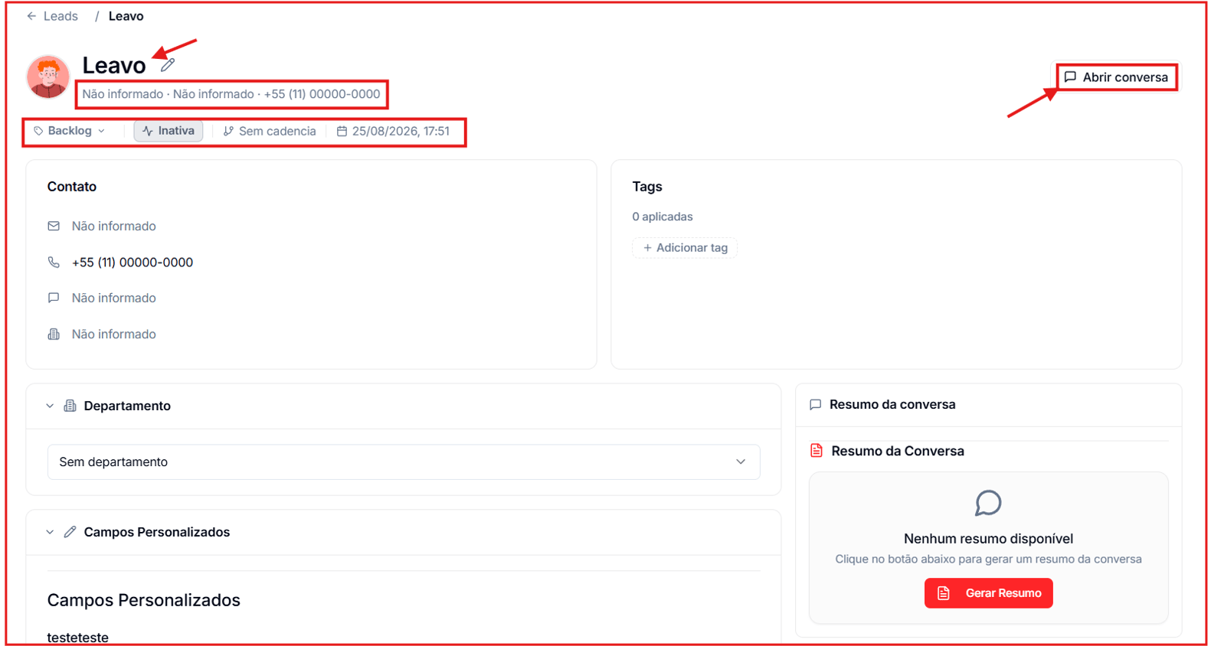Viewport: 1211px width, 646px height.
Task: Click email field Não informado
Action: coord(114,226)
